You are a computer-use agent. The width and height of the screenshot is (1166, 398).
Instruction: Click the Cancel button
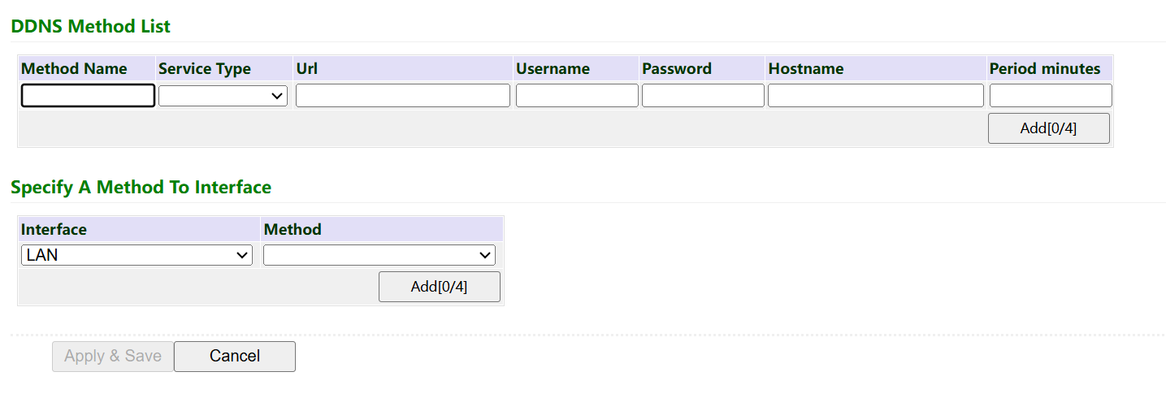click(x=235, y=357)
